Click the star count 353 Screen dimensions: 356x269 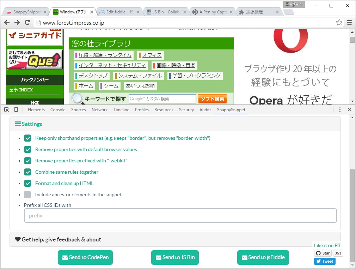pos(338,253)
